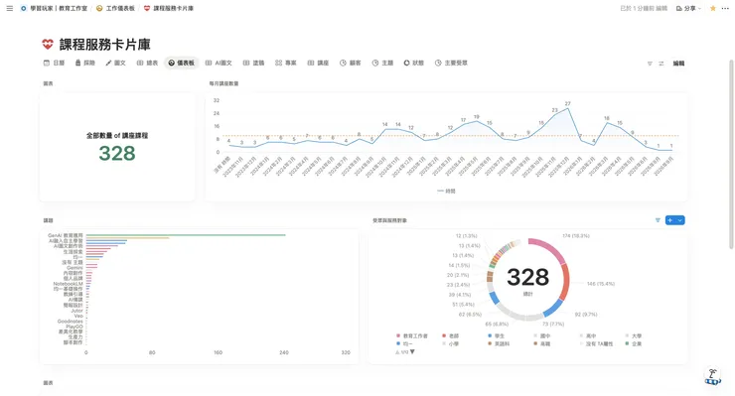Open the blue new-button dropdown arrow
Screen dimensions: 735x396
point(680,220)
